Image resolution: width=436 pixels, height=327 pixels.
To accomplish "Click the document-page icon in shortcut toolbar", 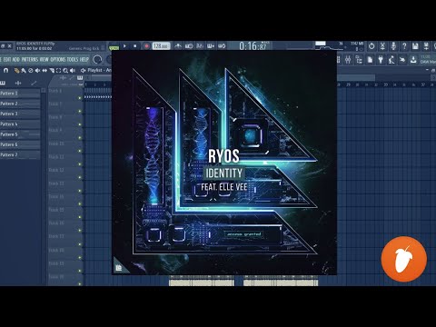I will [370, 60].
